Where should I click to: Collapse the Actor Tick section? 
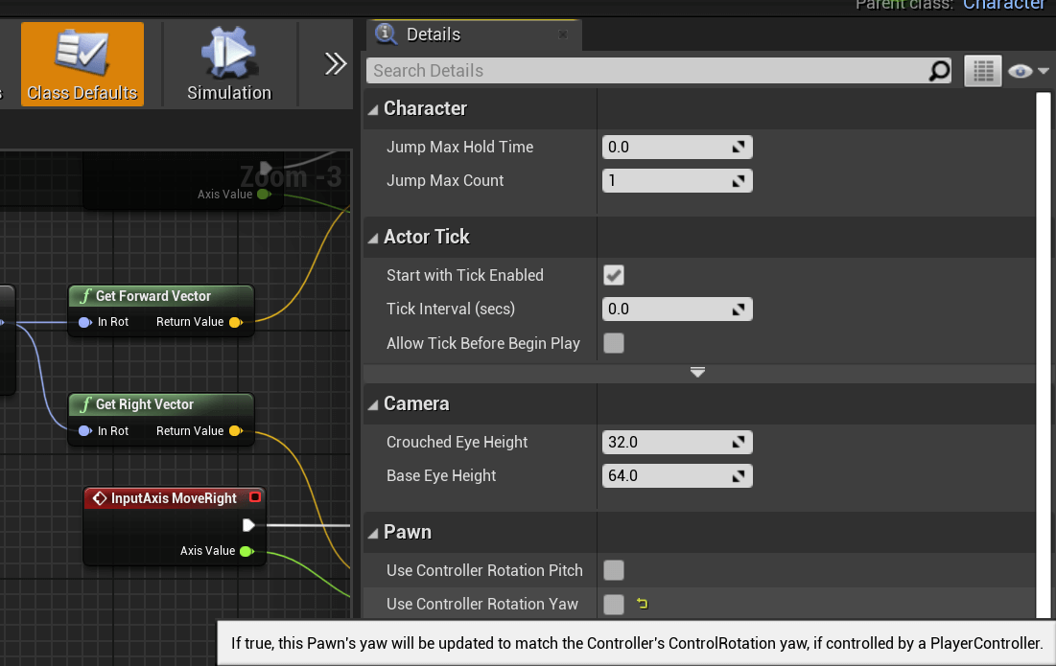[x=373, y=239]
